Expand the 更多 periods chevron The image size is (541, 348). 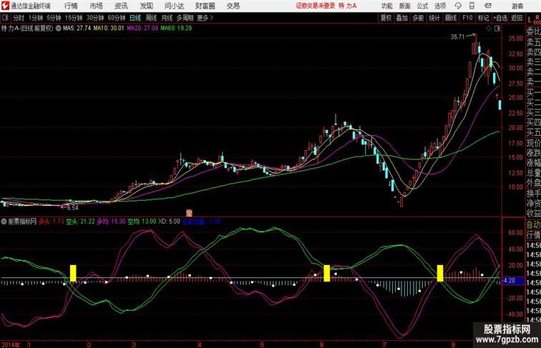coord(212,18)
